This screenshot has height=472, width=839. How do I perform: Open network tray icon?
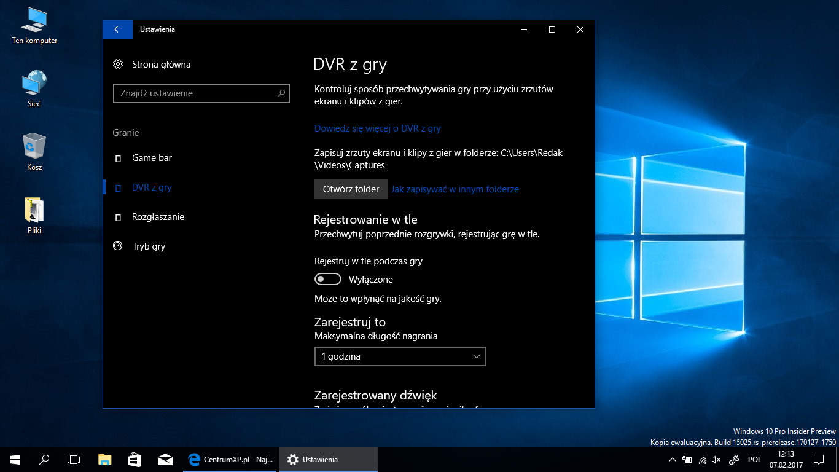(x=702, y=460)
